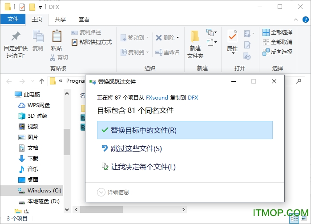Viewport: 311px width, 224px height.
Task: Select This PC (此电脑) in navigation pane
Action: (x=28, y=95)
